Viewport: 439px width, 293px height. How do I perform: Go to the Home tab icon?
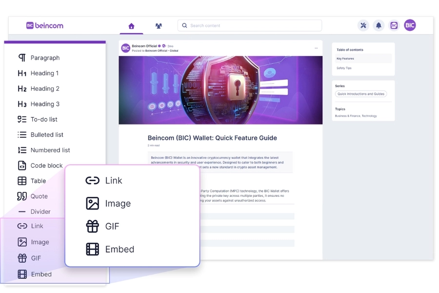131,26
